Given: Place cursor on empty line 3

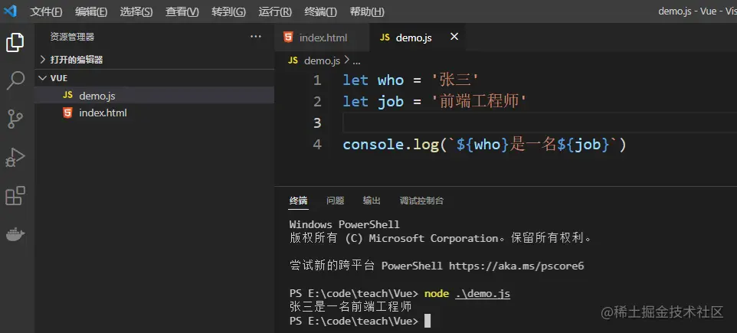Looking at the screenshot, I should coord(539,123).
